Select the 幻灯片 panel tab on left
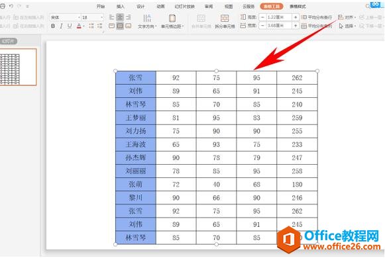385x258 pixels. 9,41
